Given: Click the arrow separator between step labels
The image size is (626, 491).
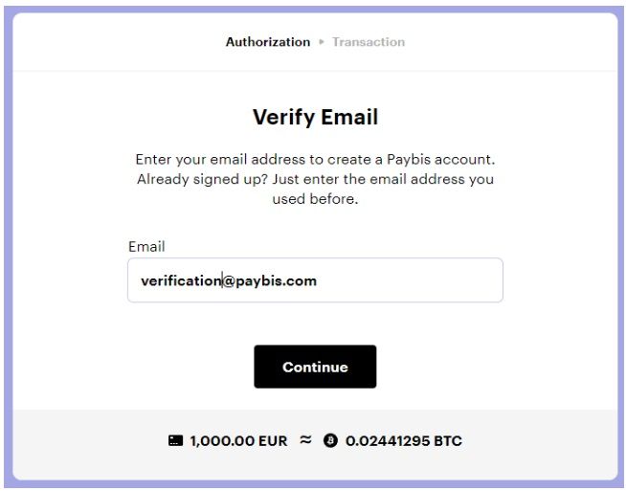Looking at the screenshot, I should (322, 42).
